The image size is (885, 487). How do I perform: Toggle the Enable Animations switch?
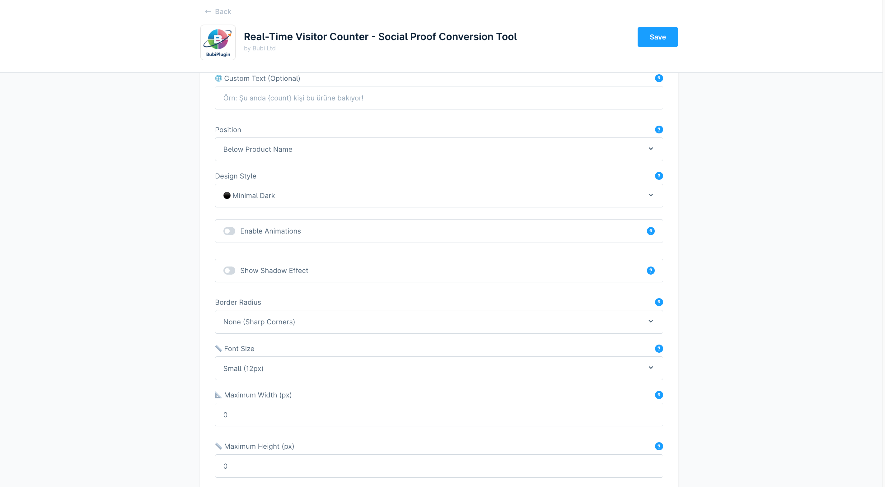[x=229, y=231]
